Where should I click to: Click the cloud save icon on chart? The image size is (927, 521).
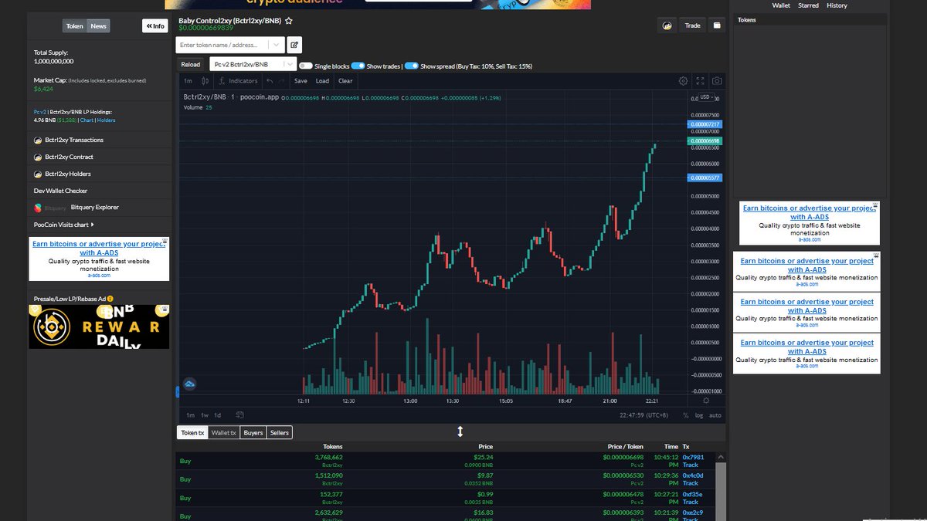(x=189, y=384)
